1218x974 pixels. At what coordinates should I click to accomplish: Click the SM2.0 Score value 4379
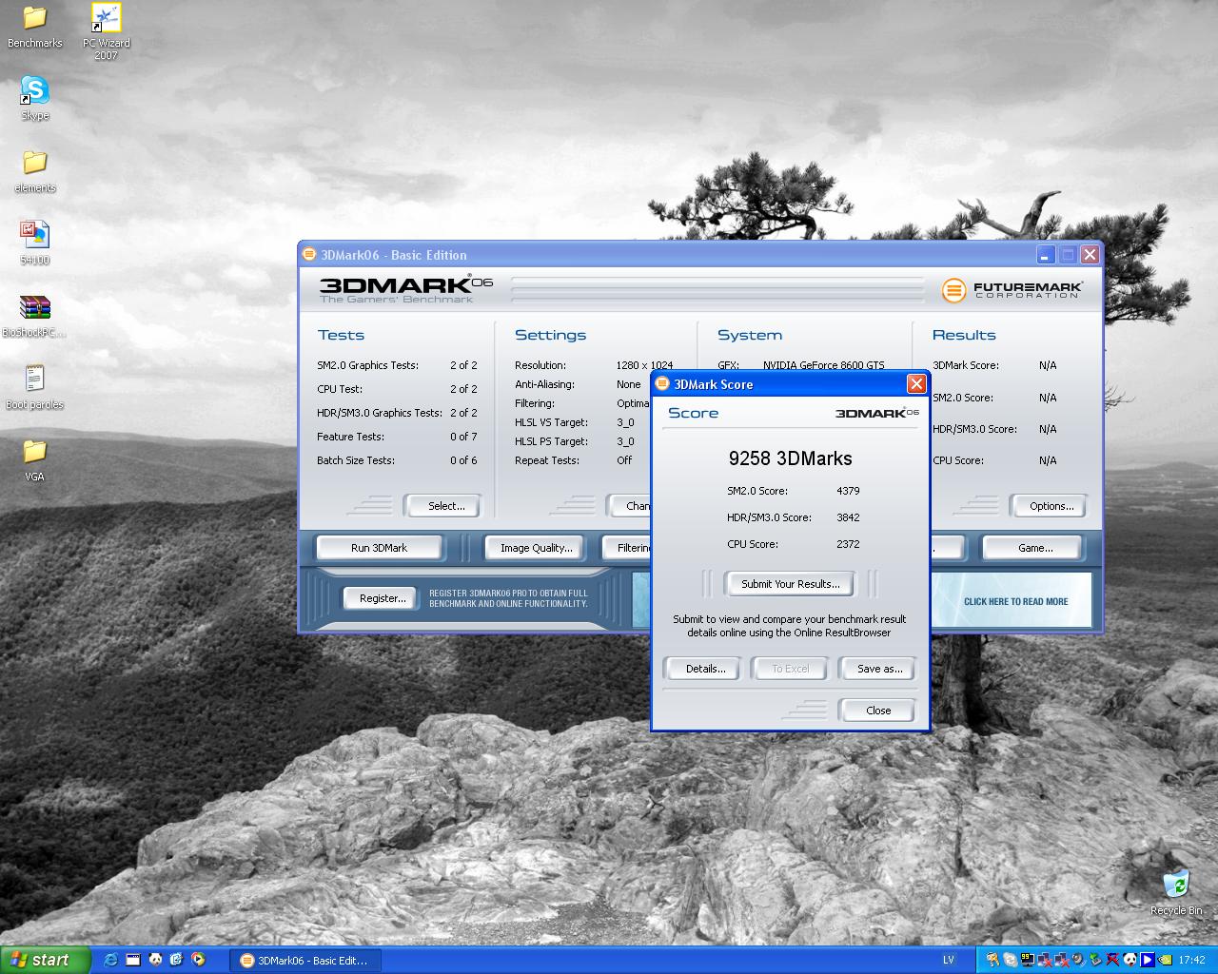pos(848,491)
